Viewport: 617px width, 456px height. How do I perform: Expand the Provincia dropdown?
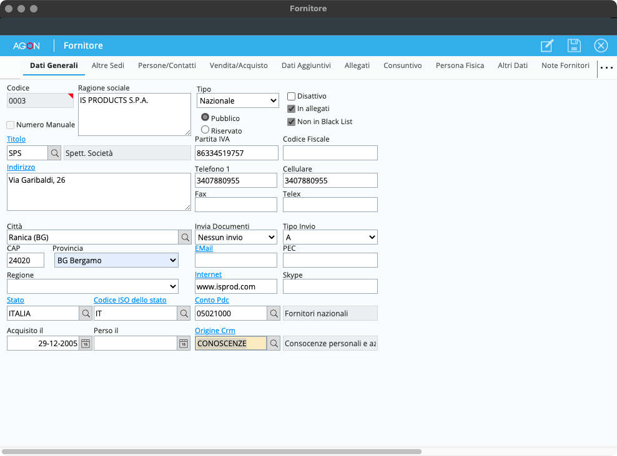(x=116, y=261)
